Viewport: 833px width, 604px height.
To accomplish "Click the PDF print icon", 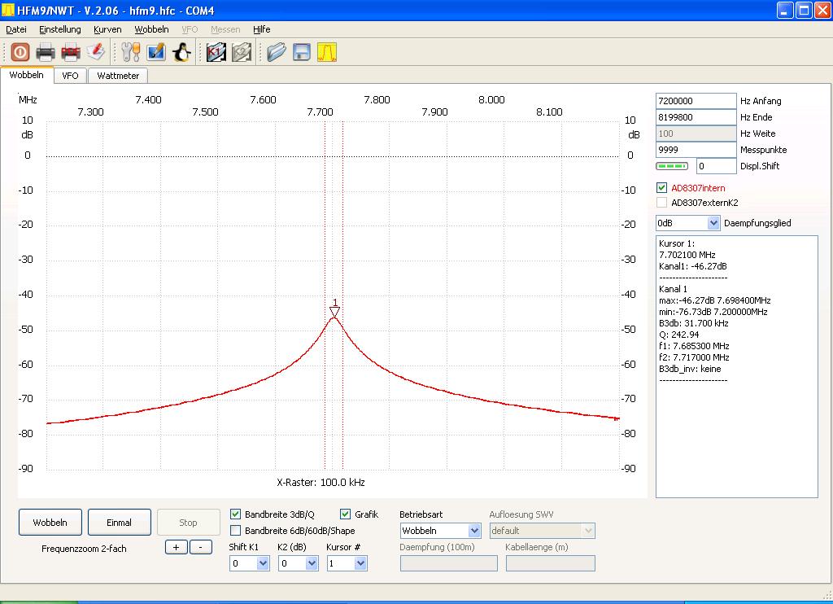I will (71, 53).
